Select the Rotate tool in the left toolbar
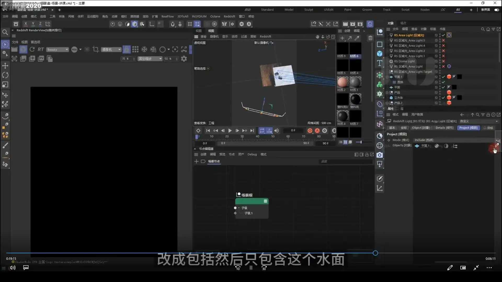Viewport: 502px width, 282px height. (5, 75)
